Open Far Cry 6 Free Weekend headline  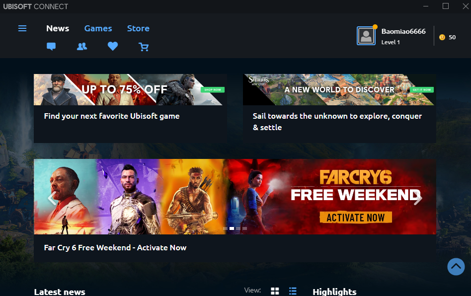tap(115, 248)
